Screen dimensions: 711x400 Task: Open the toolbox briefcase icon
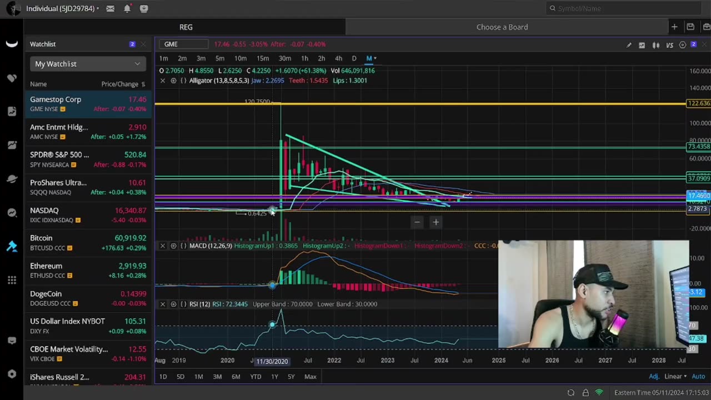pyautogui.click(x=707, y=27)
